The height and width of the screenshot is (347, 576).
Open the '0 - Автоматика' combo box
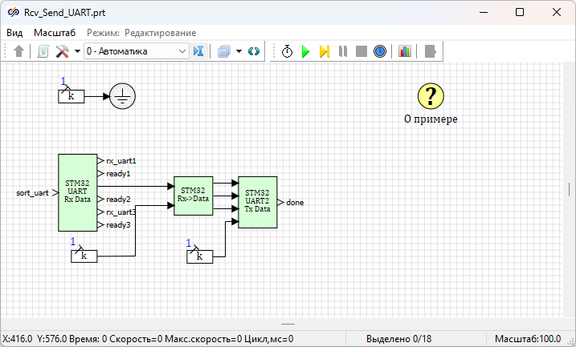point(136,51)
